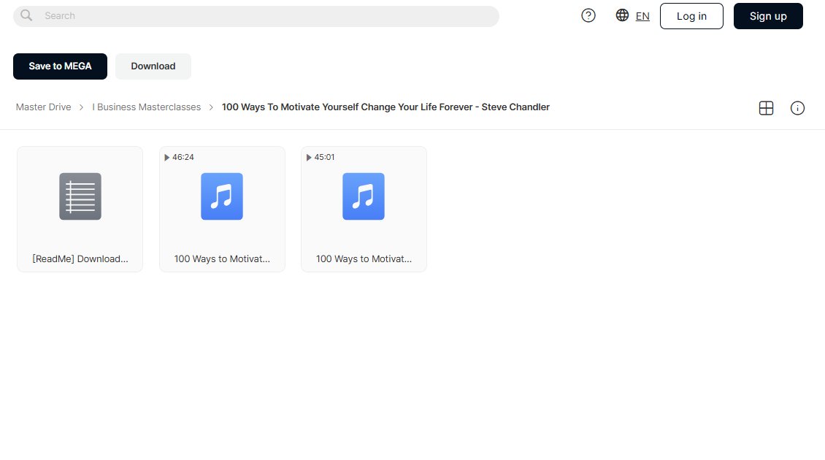Screen dimensions: 825x460
Task: Click the Sign up button
Action: (x=768, y=16)
